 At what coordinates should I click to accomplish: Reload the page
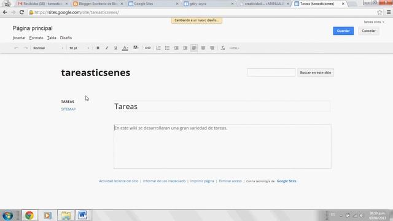click(22, 12)
